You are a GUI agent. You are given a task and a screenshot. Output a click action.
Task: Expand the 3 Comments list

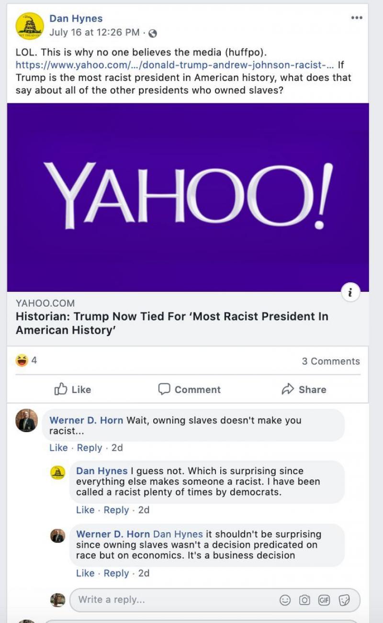(330, 361)
